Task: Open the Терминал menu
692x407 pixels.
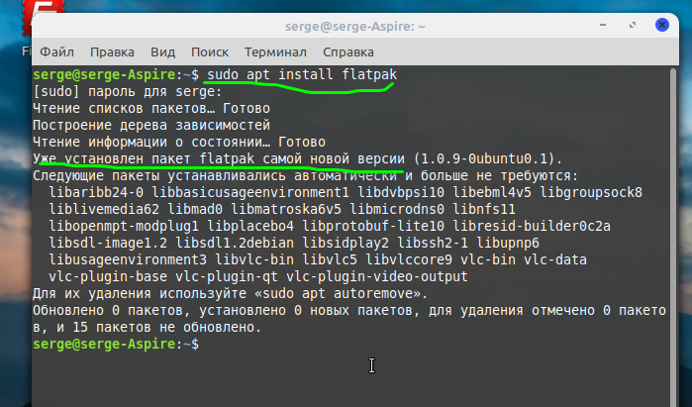Action: pos(275,52)
